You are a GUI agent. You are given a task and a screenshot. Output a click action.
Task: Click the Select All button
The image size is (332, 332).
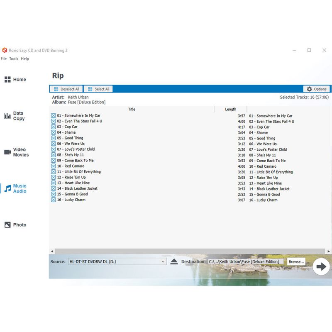click(98, 89)
